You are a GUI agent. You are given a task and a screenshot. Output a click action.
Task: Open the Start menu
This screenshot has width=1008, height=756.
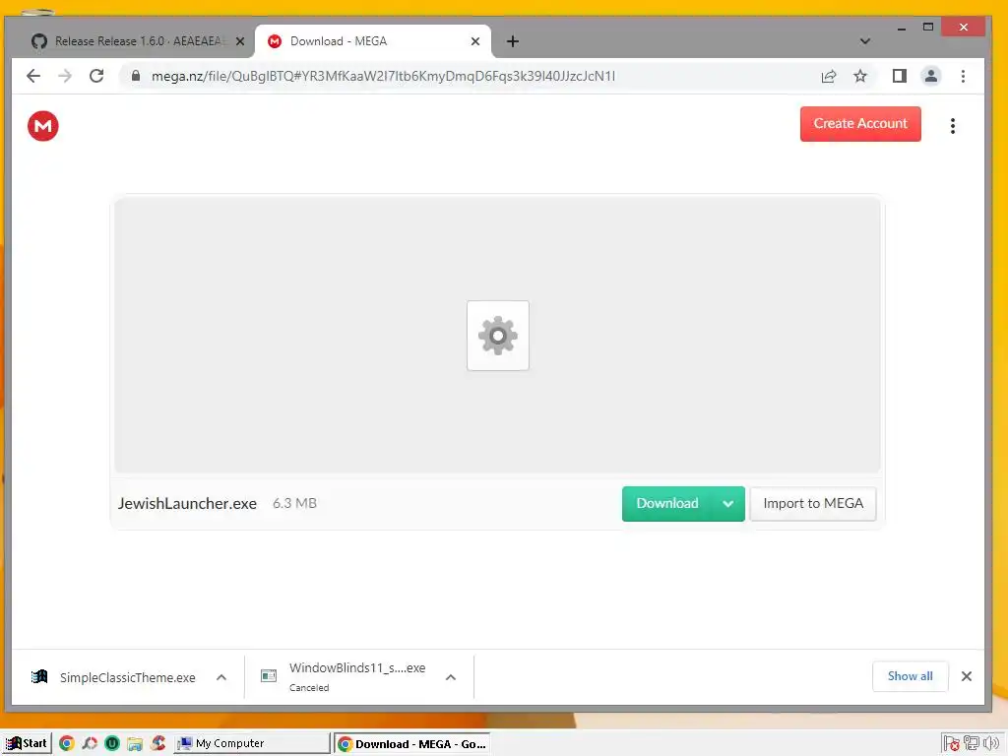click(x=27, y=743)
